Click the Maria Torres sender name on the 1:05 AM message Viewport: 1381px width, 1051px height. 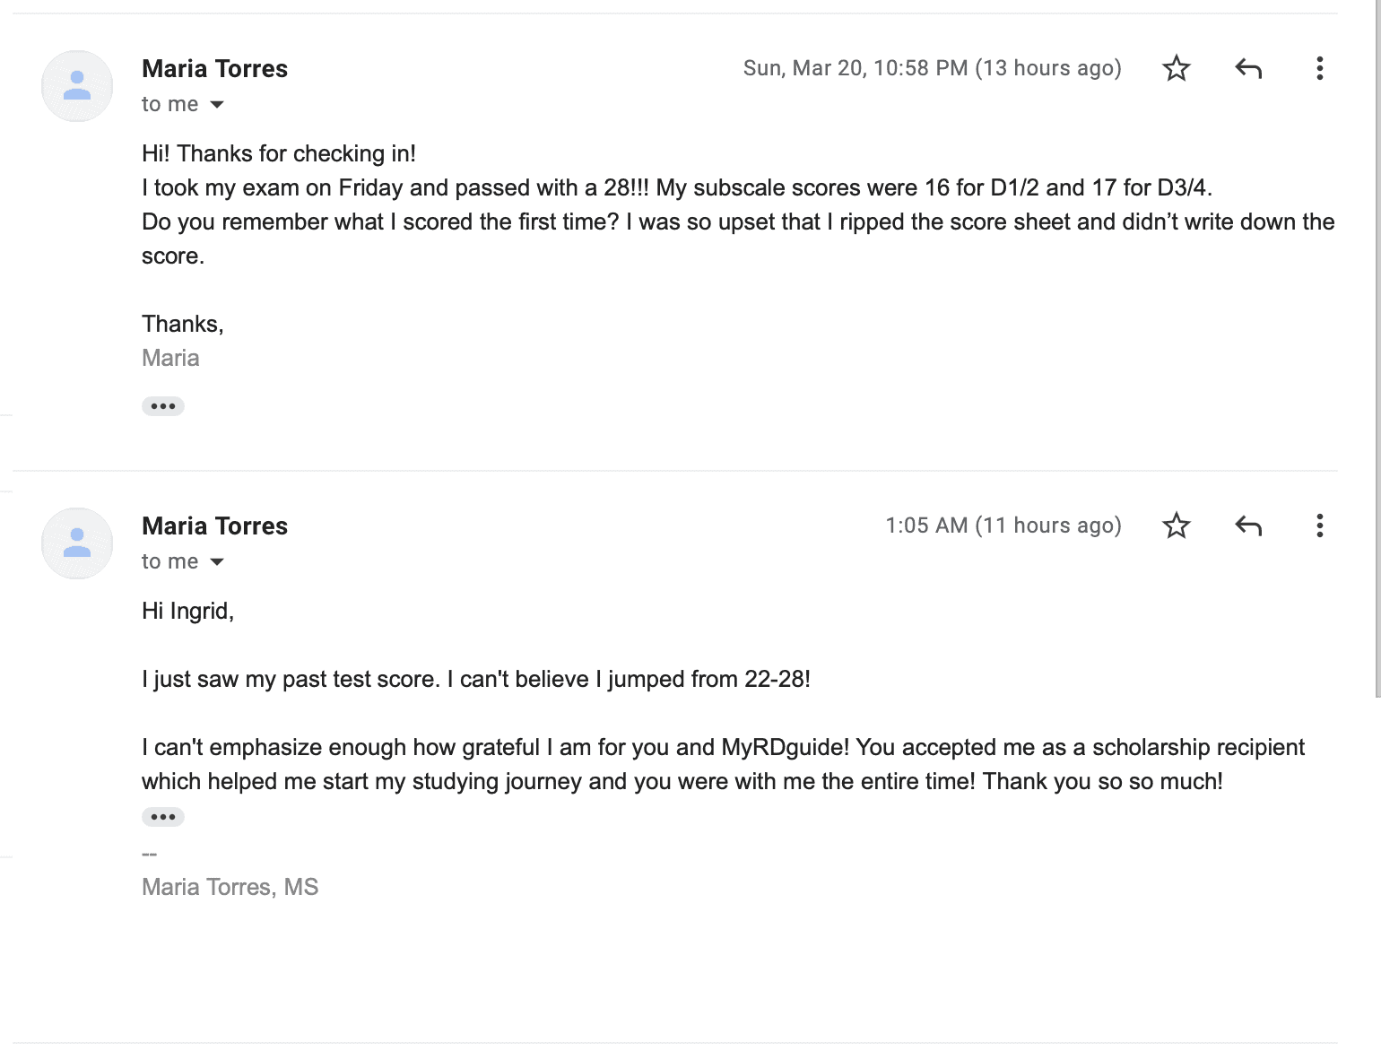pyautogui.click(x=214, y=526)
